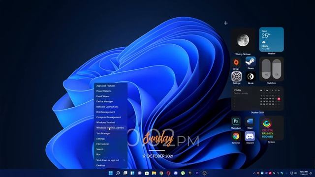
Task: Click the taskbar clock showing the time
Action: pyautogui.click(x=304, y=173)
